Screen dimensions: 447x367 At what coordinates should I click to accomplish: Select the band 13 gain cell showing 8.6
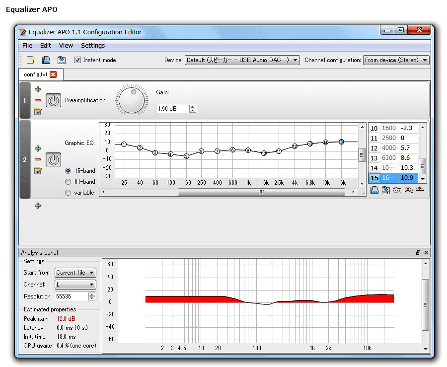point(409,158)
